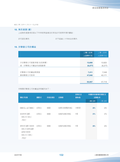The image size is (120, 162).
Task: Select the non-bold 37% ownership value
Action: point(105,114)
